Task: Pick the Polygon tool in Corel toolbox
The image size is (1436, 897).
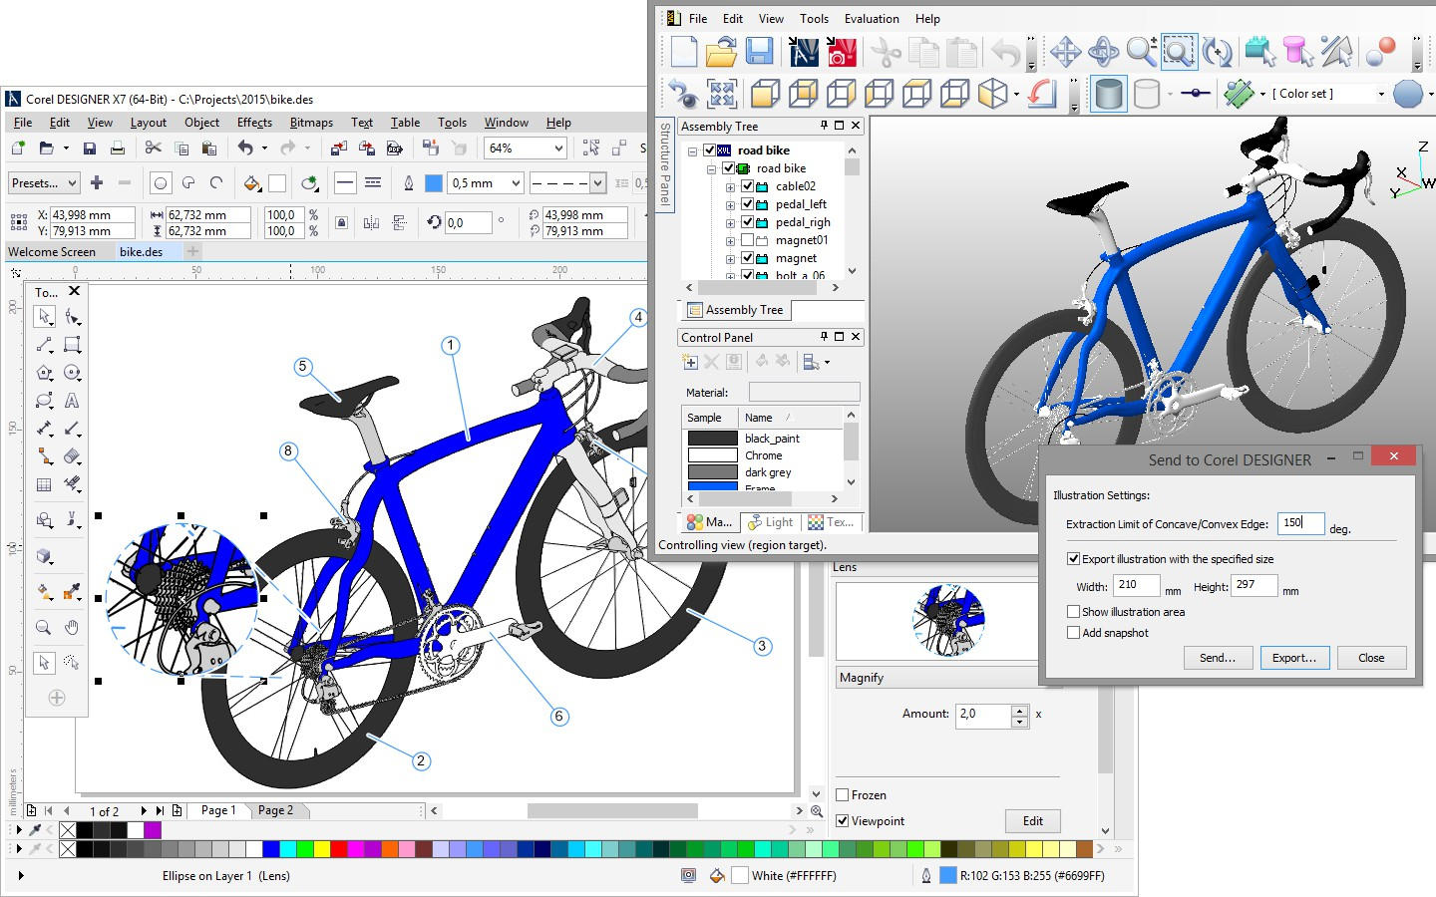Action: [44, 373]
